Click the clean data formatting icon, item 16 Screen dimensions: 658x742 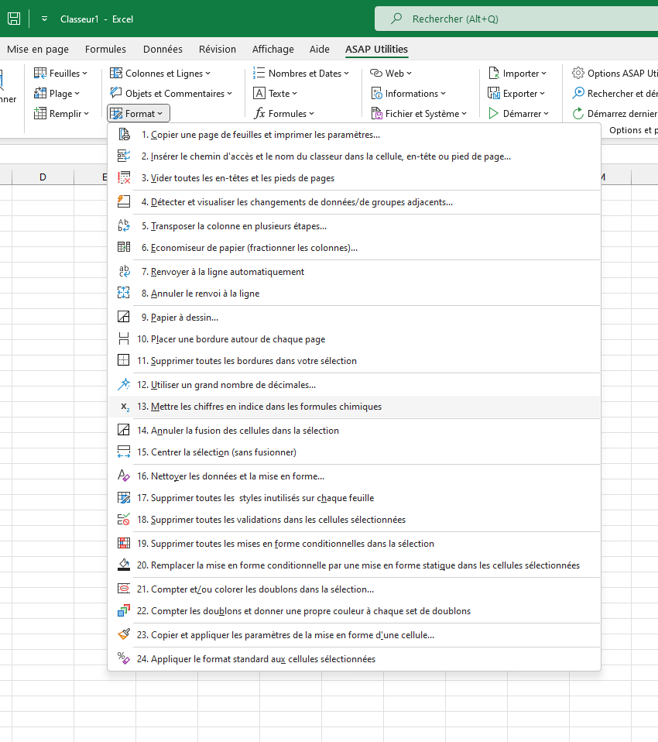tap(124, 475)
